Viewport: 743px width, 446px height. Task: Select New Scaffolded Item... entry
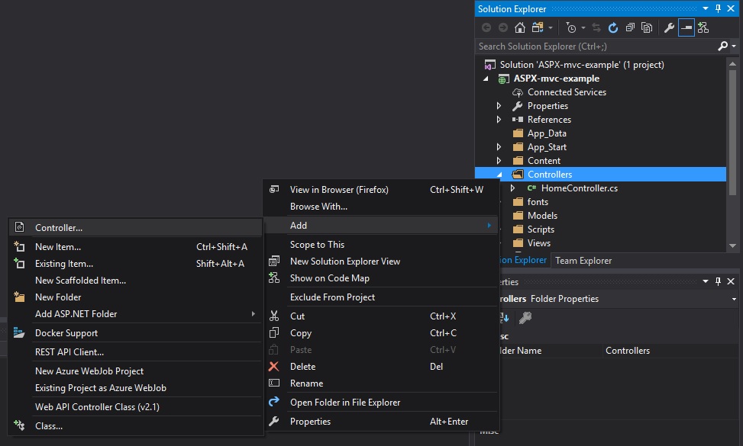[x=80, y=281]
